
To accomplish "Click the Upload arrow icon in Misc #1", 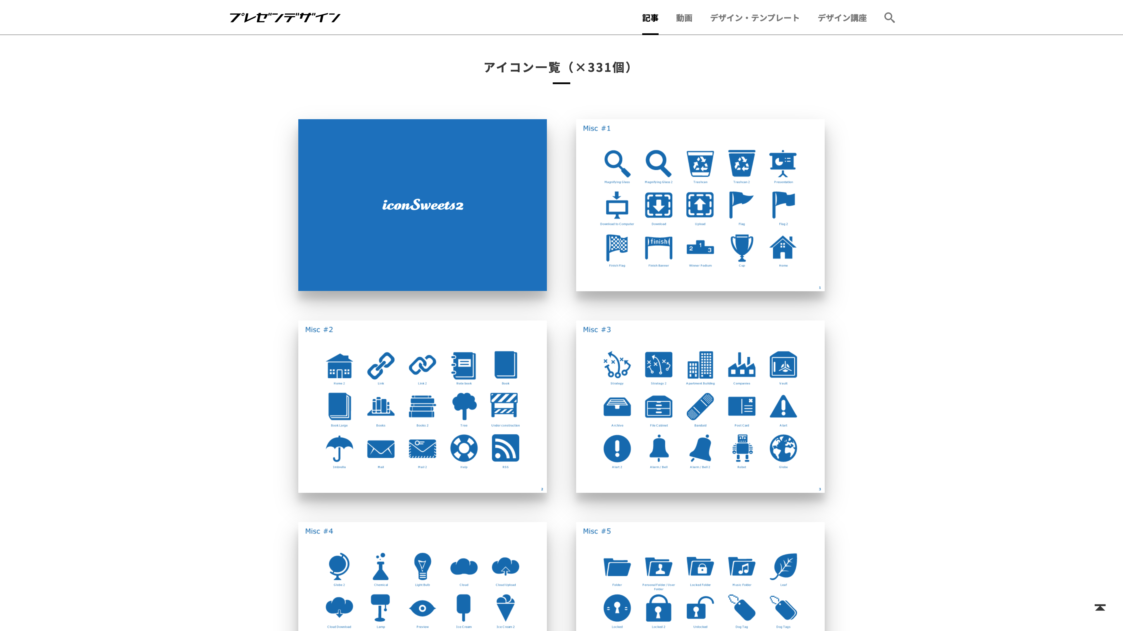I will 700,205.
